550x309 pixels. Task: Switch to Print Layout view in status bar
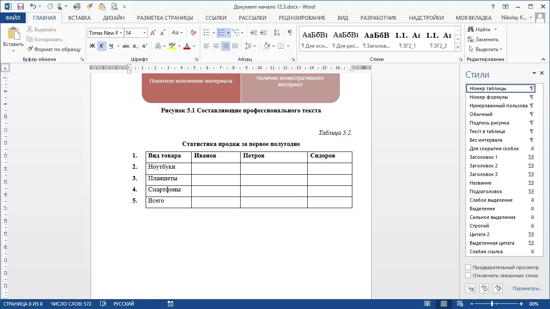click(x=444, y=304)
